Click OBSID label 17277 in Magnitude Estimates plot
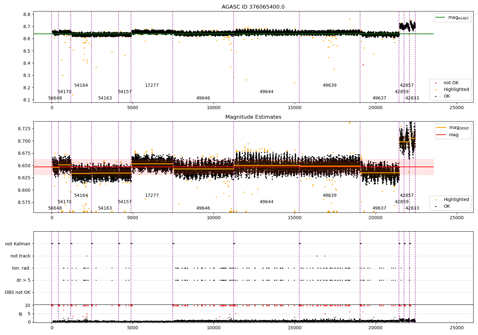Image resolution: width=478 pixels, height=335 pixels. pyautogui.click(x=152, y=196)
